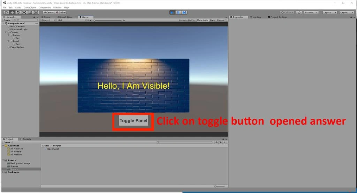This screenshot has height=193, width=357.
Task: Click the All Models search icon
Action: click(x=8, y=152)
